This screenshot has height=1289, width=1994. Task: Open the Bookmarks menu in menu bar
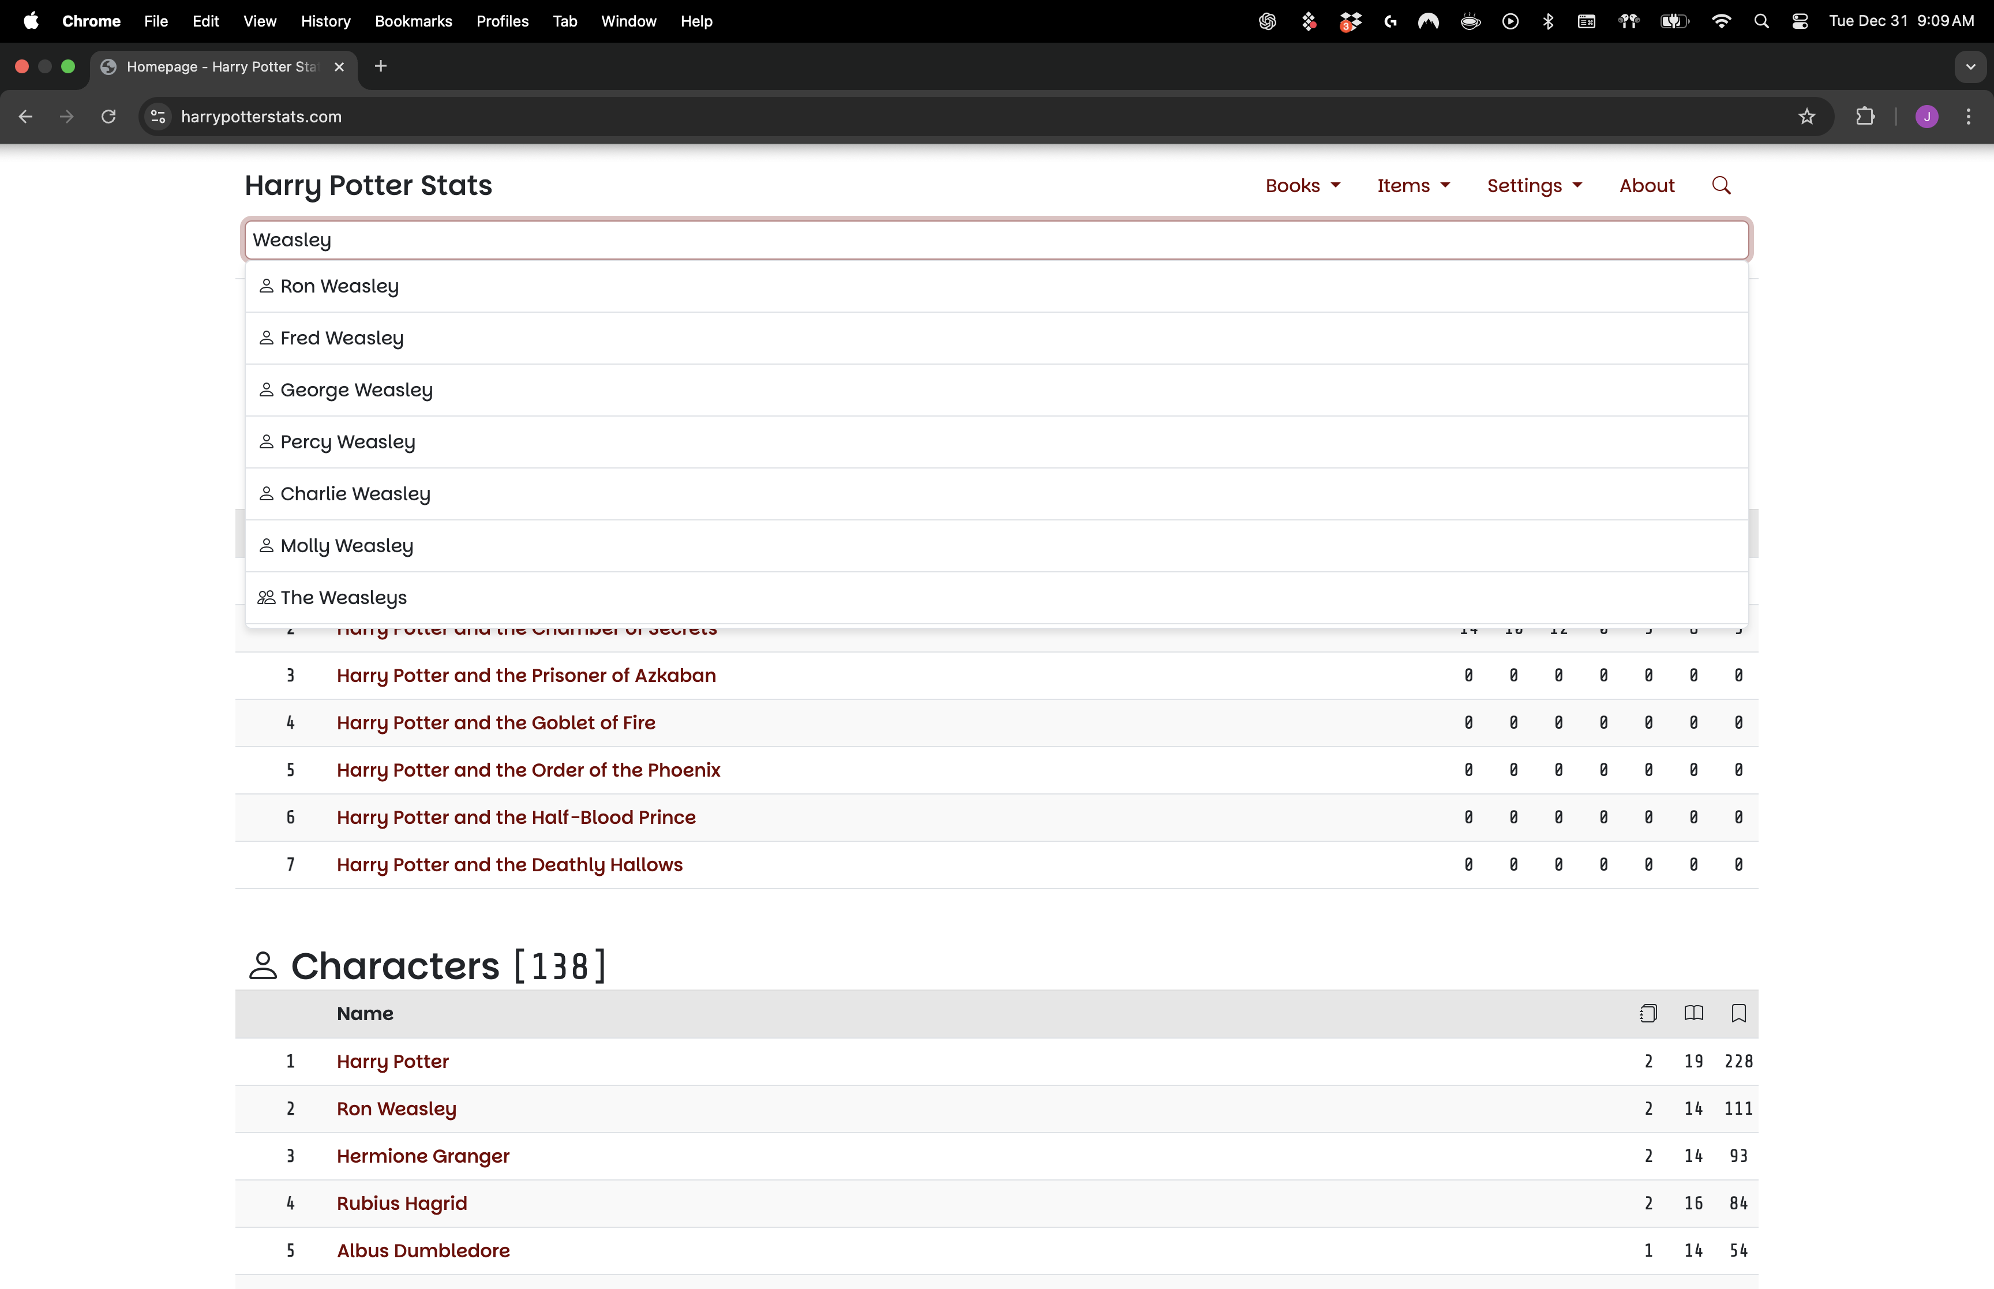[413, 21]
